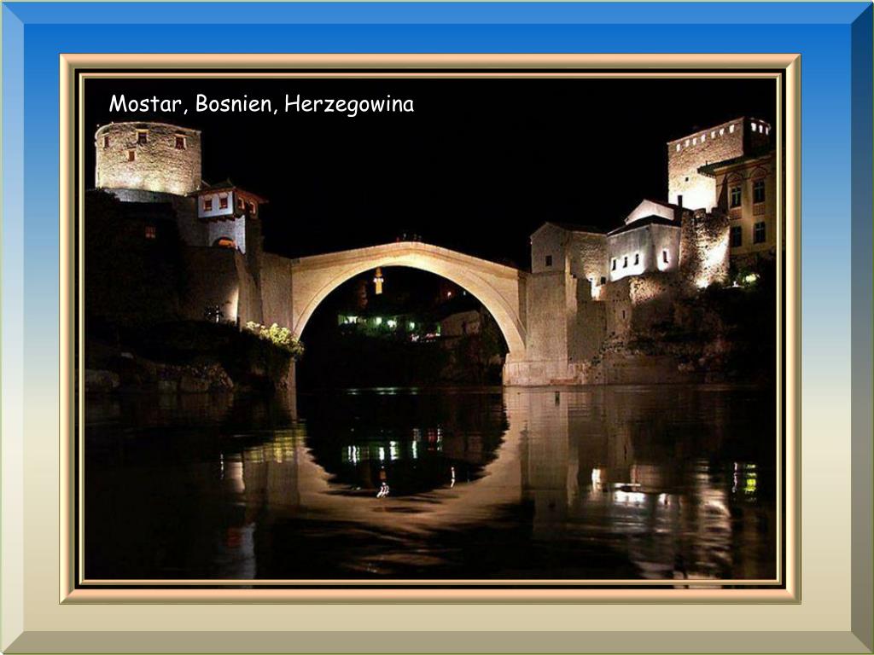This screenshot has height=655, width=874.
Task: Click the framed Mostar bridge photo
Action: pos(430,328)
